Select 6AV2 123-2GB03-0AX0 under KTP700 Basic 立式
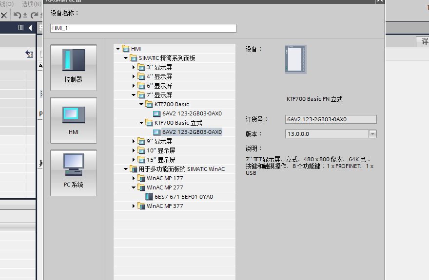429x280 pixels. pyautogui.click(x=192, y=132)
